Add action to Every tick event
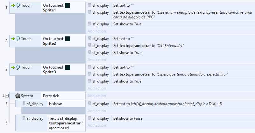 (x=96, y=96)
